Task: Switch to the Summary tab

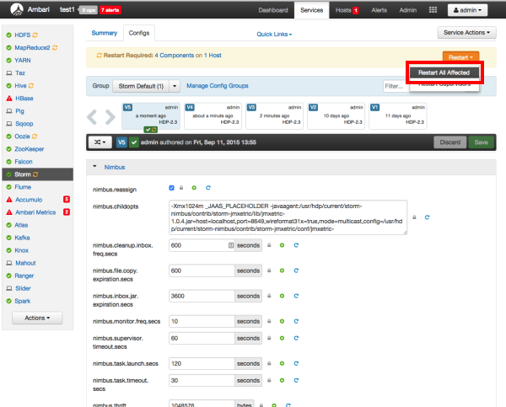Action: [x=105, y=32]
